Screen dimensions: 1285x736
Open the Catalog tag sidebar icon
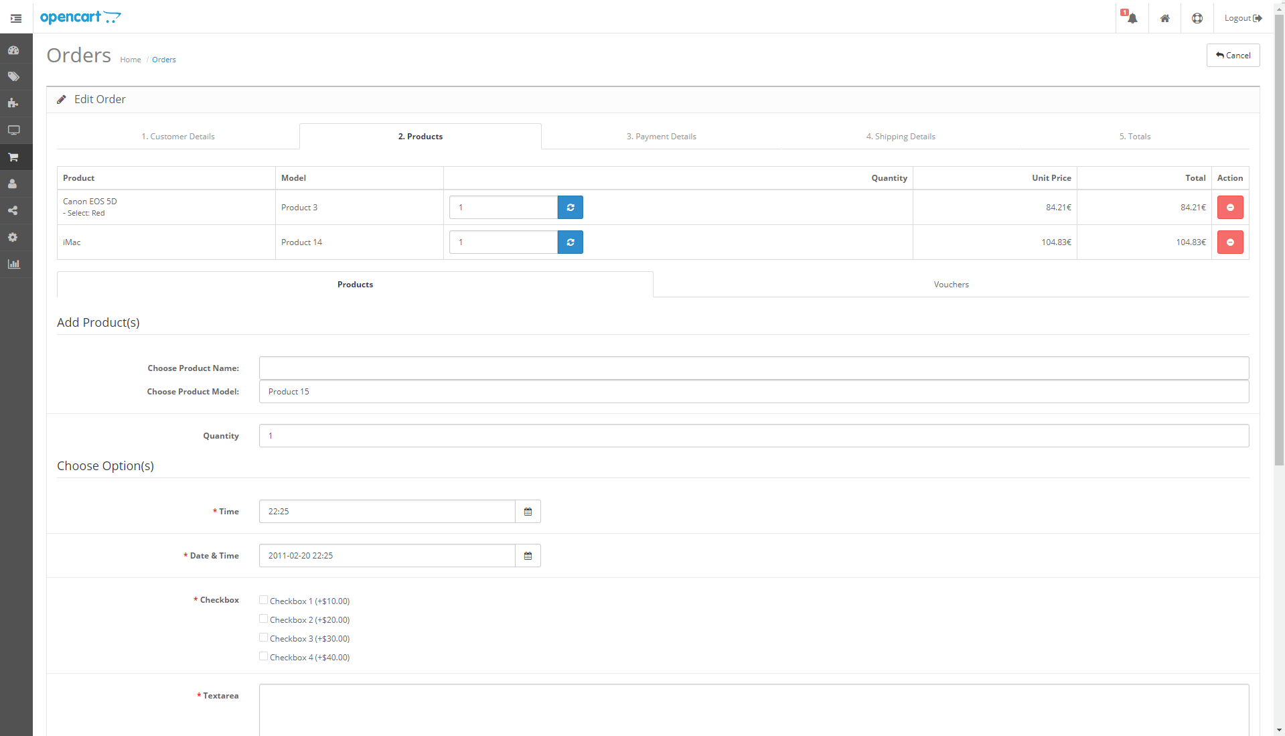click(13, 77)
